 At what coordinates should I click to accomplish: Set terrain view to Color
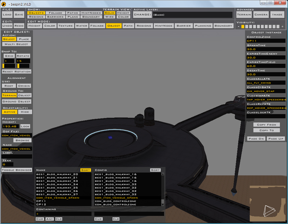tap(123, 17)
